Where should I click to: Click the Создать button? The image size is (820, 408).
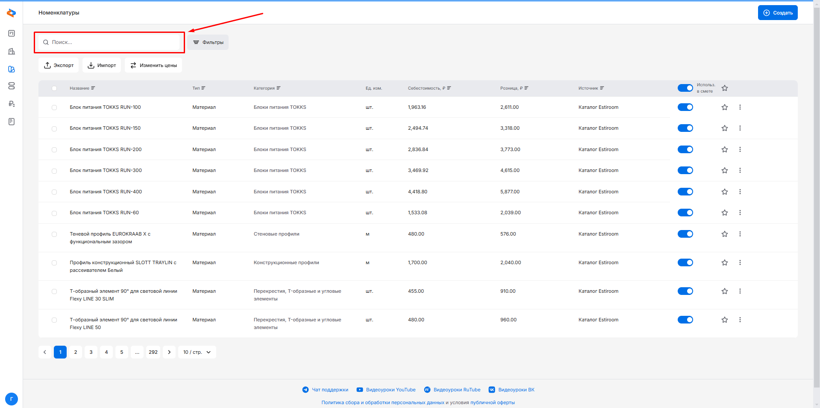point(777,13)
